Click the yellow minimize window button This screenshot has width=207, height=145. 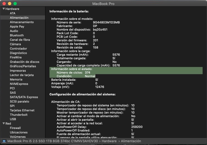(x=10, y=4)
